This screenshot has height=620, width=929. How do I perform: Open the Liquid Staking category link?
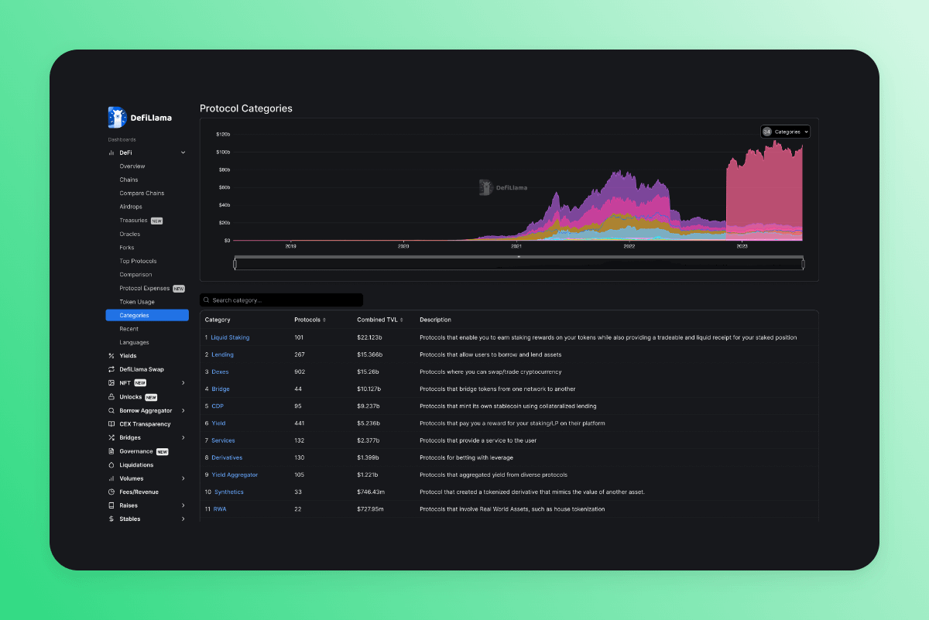coord(230,337)
